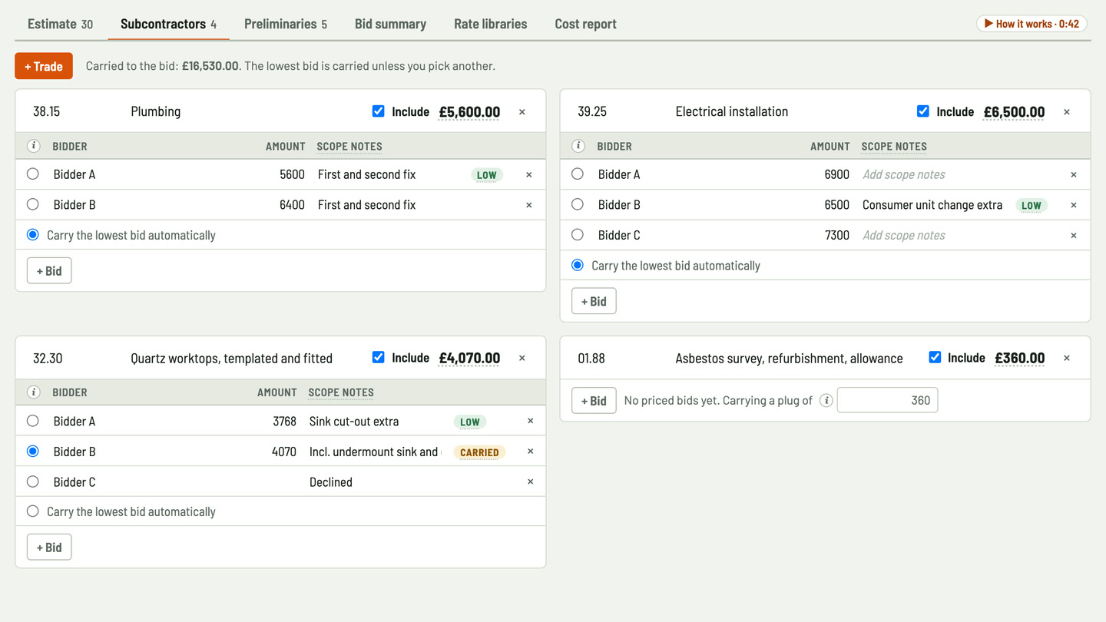Remove the Electrical installation trade card
The height and width of the screenshot is (622, 1106).
click(x=1067, y=112)
